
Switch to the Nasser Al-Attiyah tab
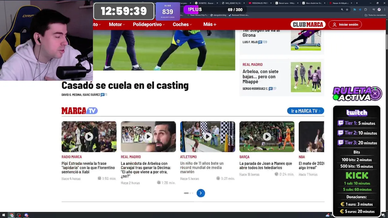click(x=340, y=3)
